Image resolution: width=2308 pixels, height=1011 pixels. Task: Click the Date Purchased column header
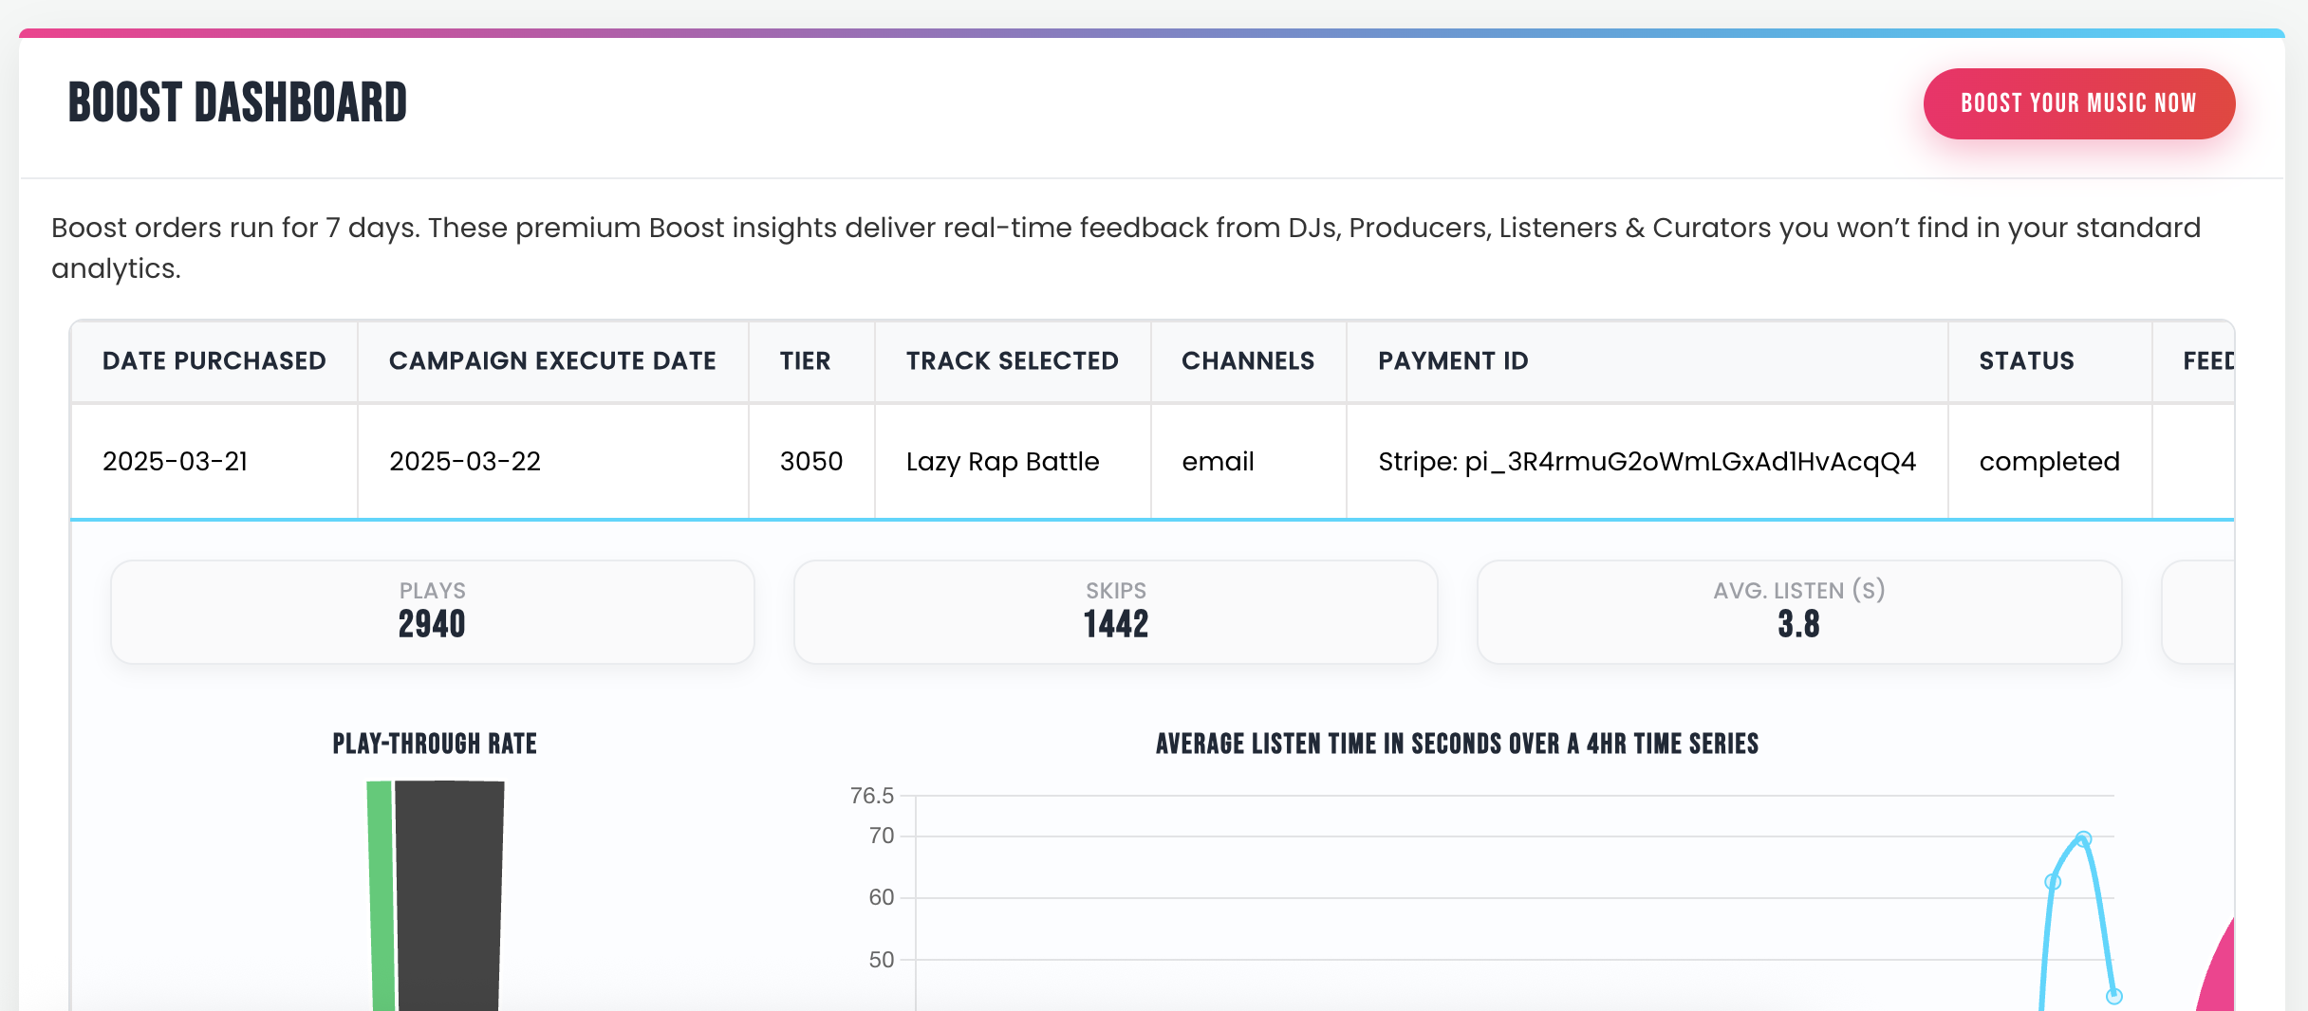tap(214, 360)
